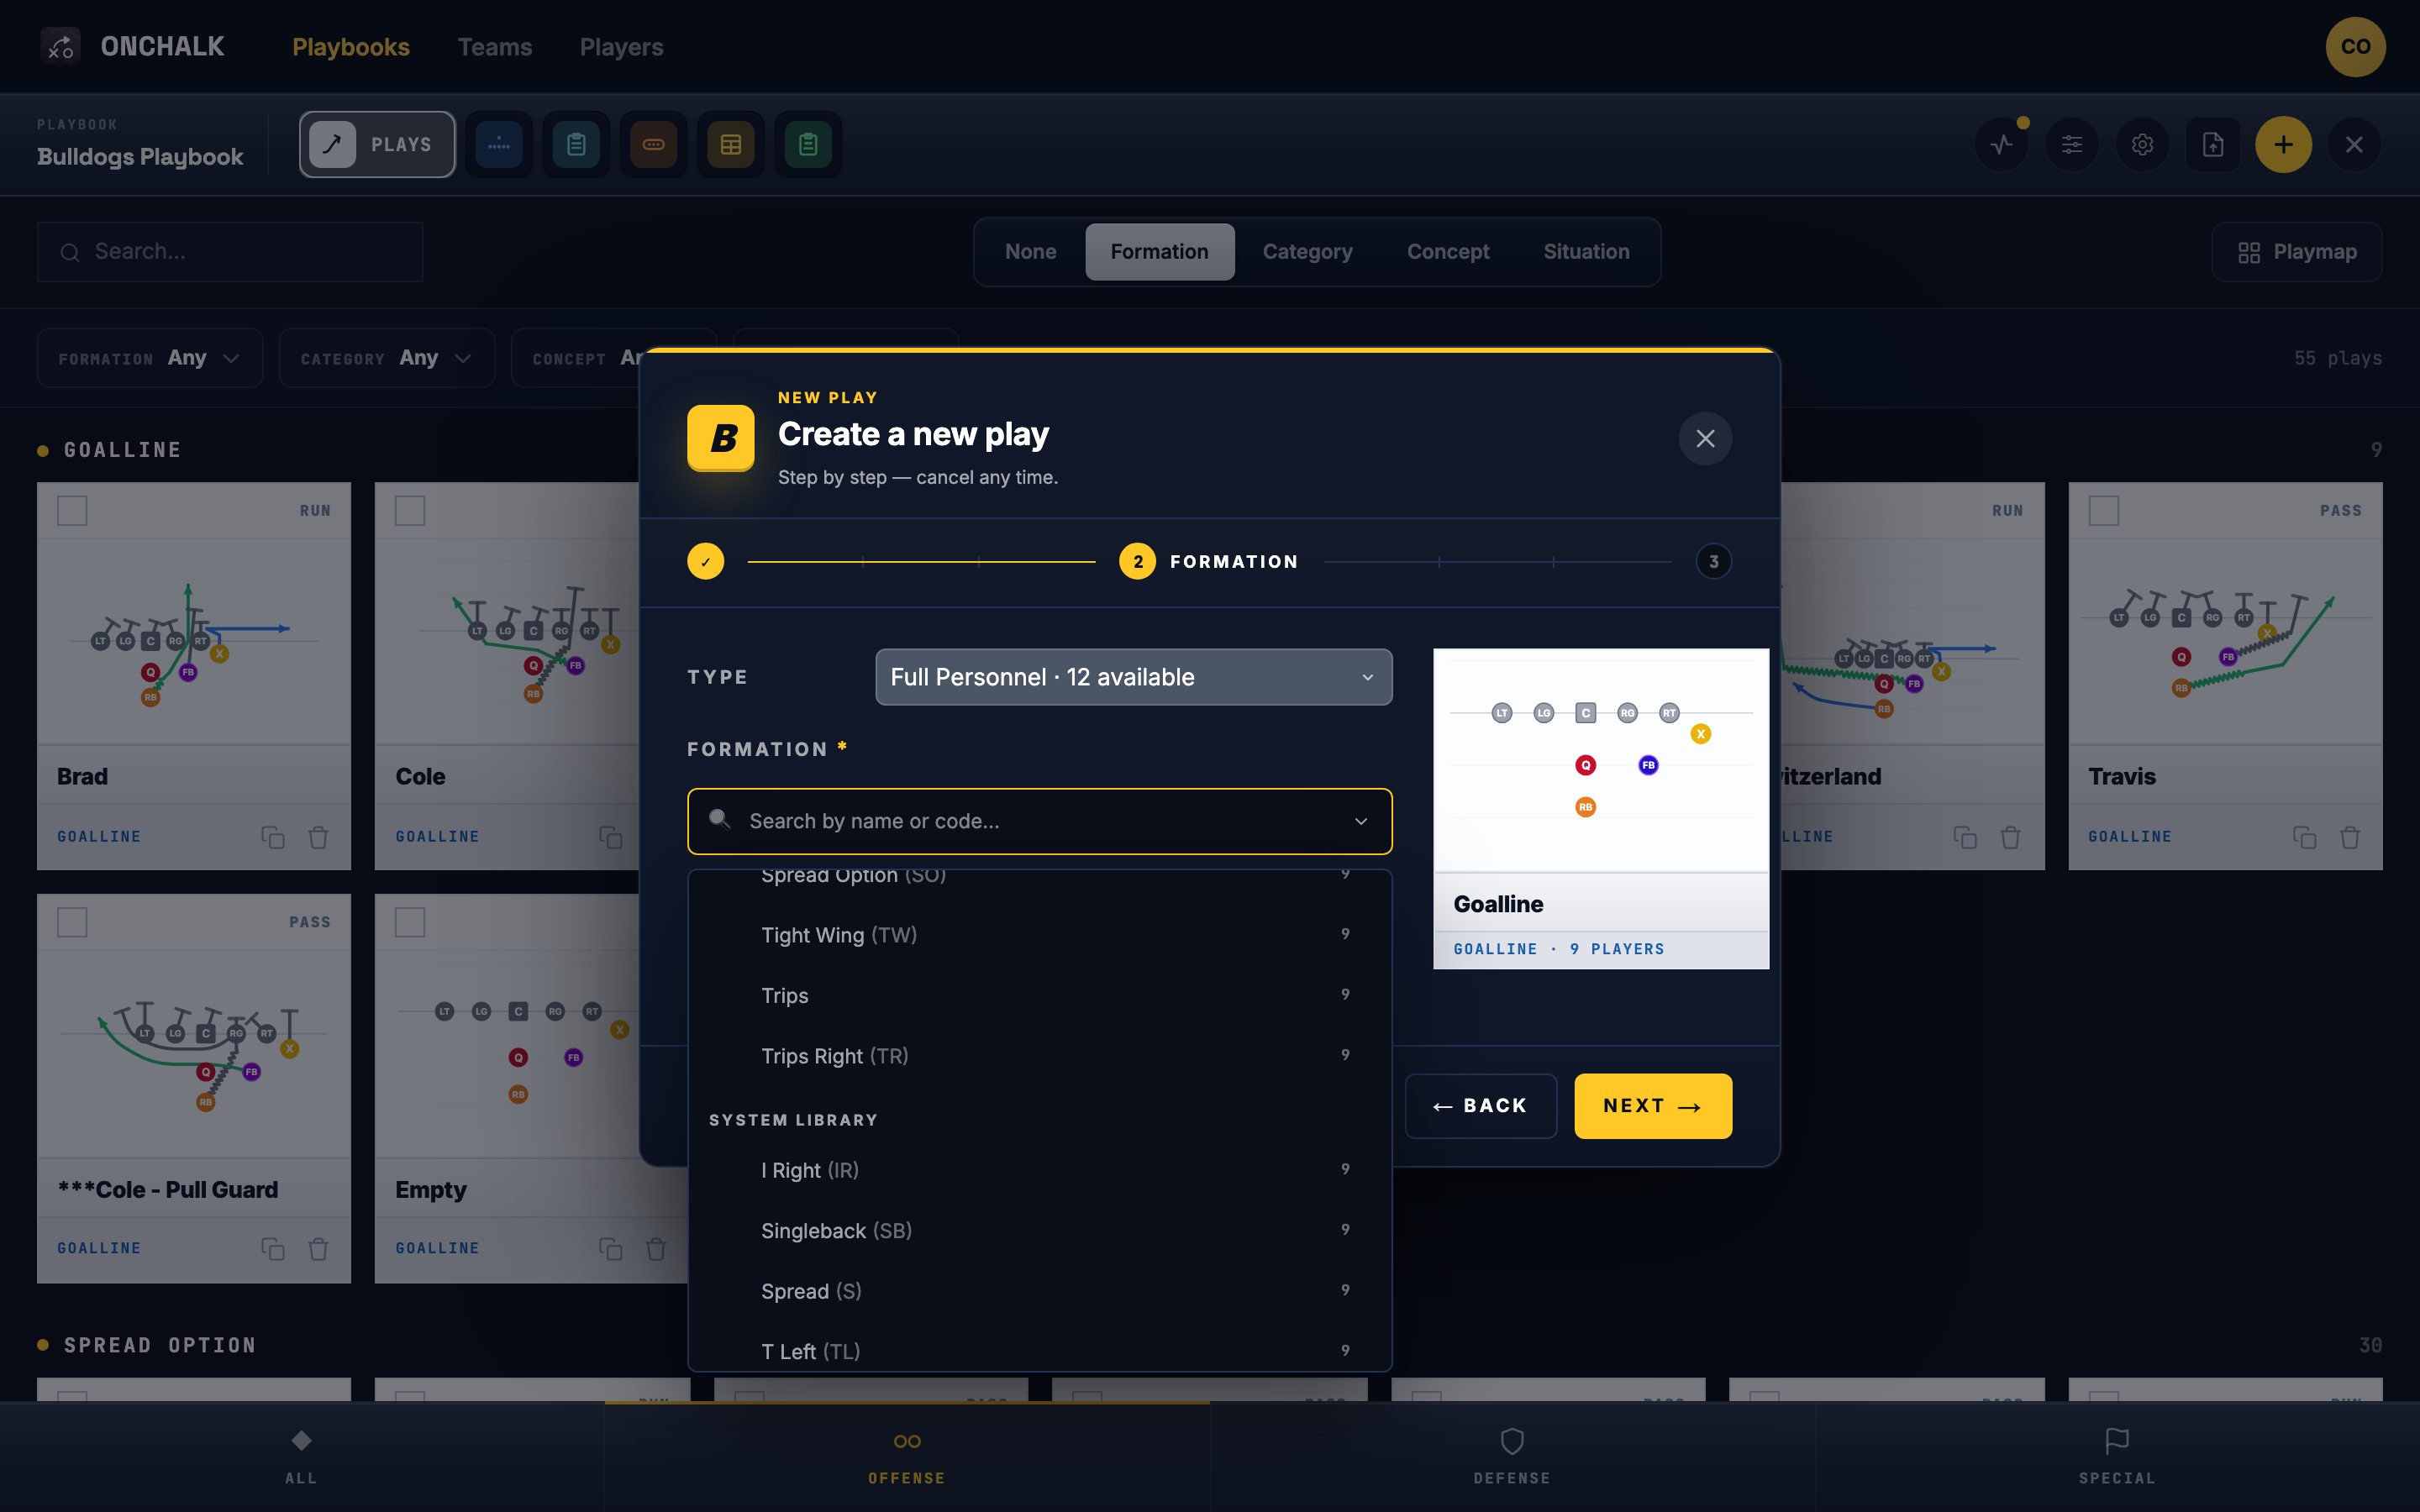Delete the Cole - Pull Guard play
Viewport: 2420px width, 1512px height.
point(318,1249)
